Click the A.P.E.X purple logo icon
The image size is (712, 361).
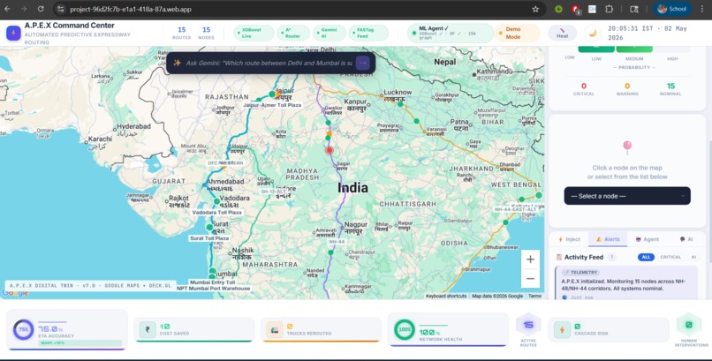pos(13,34)
